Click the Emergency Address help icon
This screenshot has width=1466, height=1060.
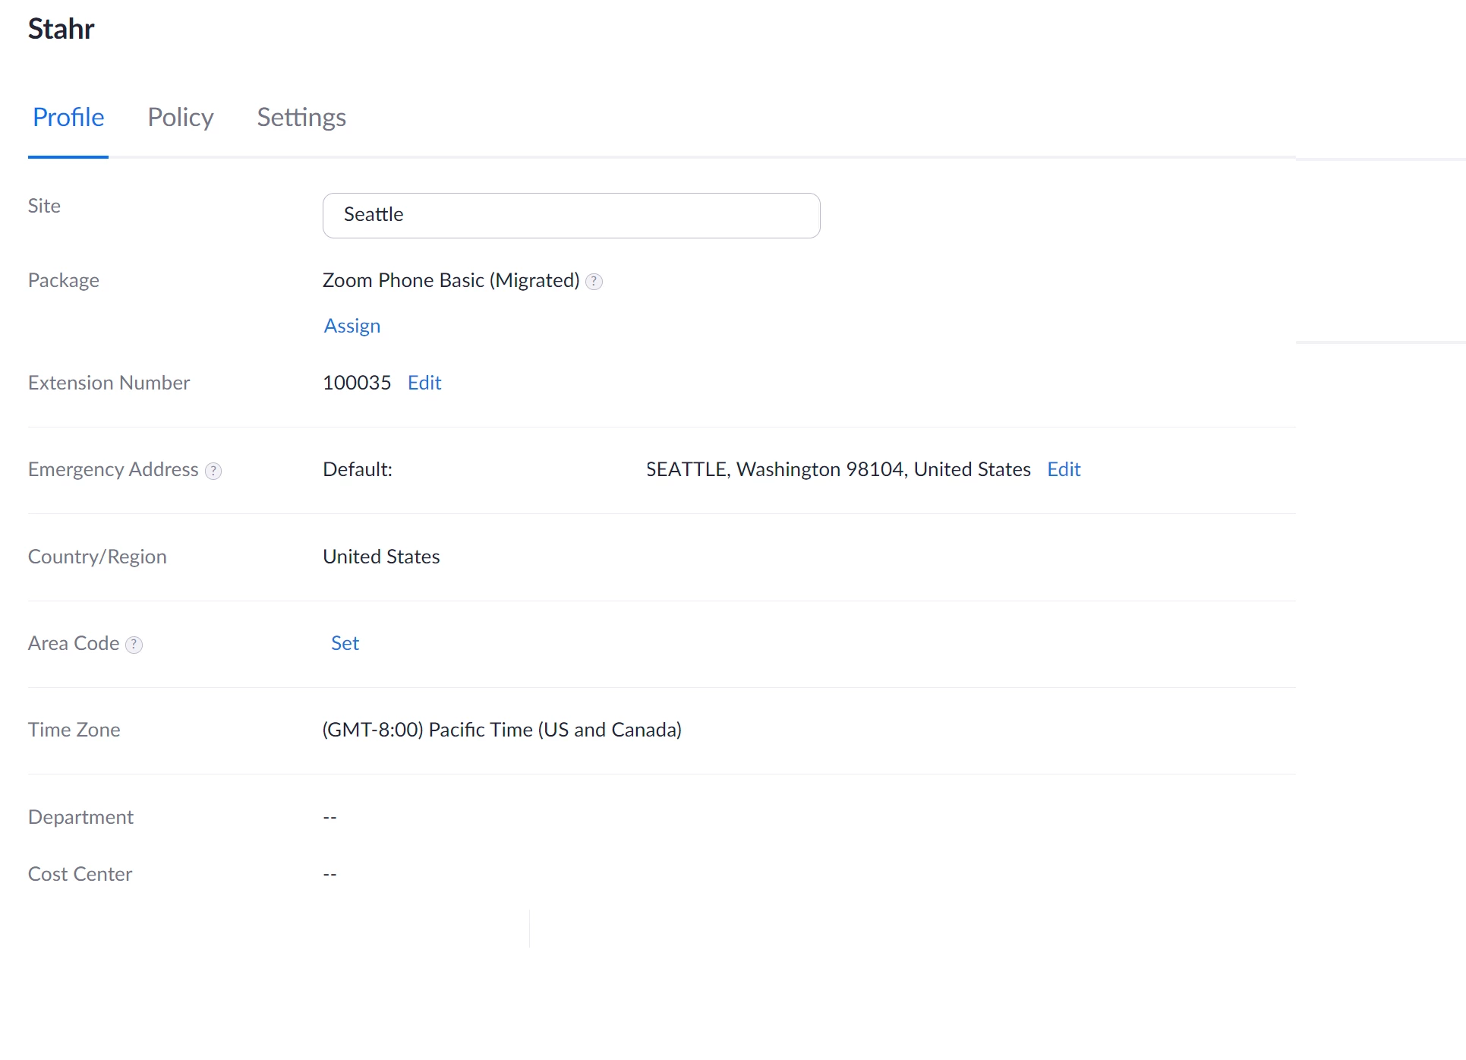214,471
